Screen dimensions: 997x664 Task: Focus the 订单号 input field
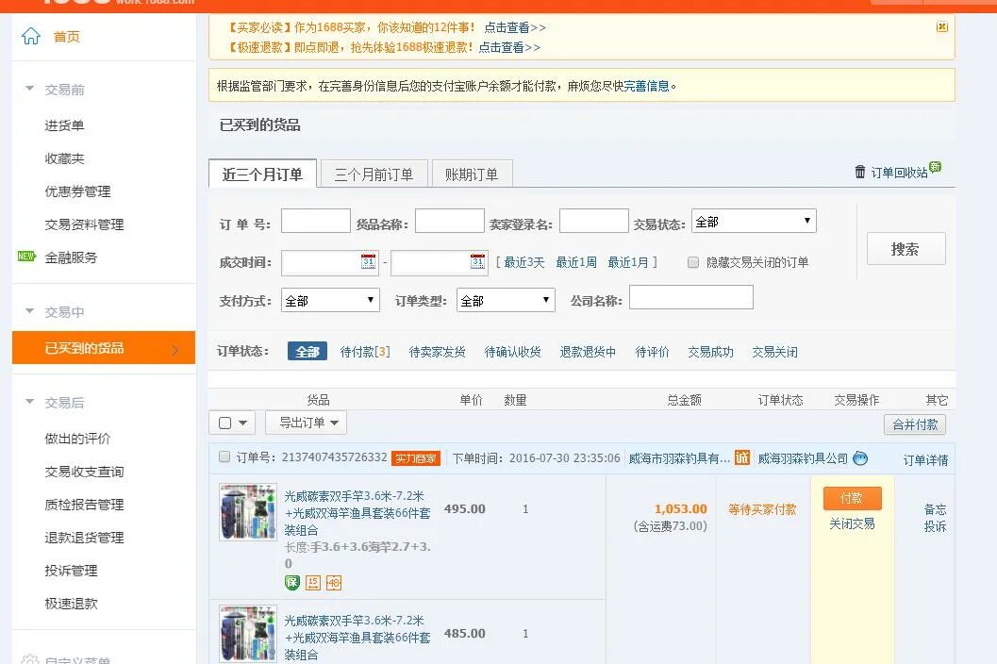315,221
